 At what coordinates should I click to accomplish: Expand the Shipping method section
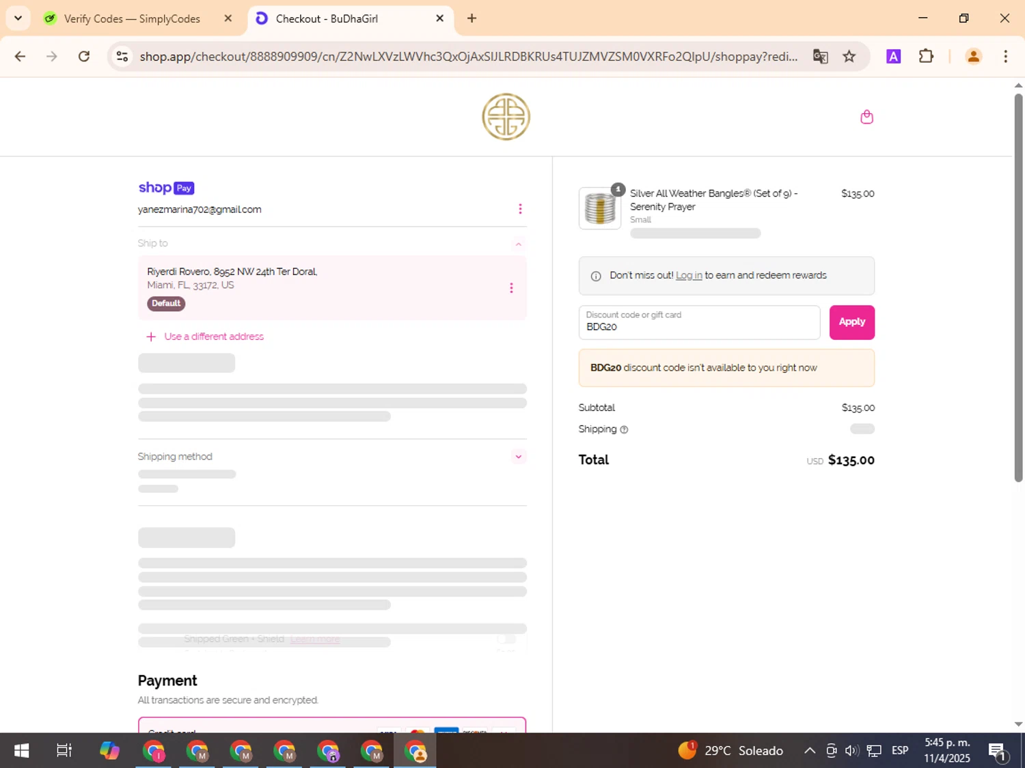pos(519,457)
